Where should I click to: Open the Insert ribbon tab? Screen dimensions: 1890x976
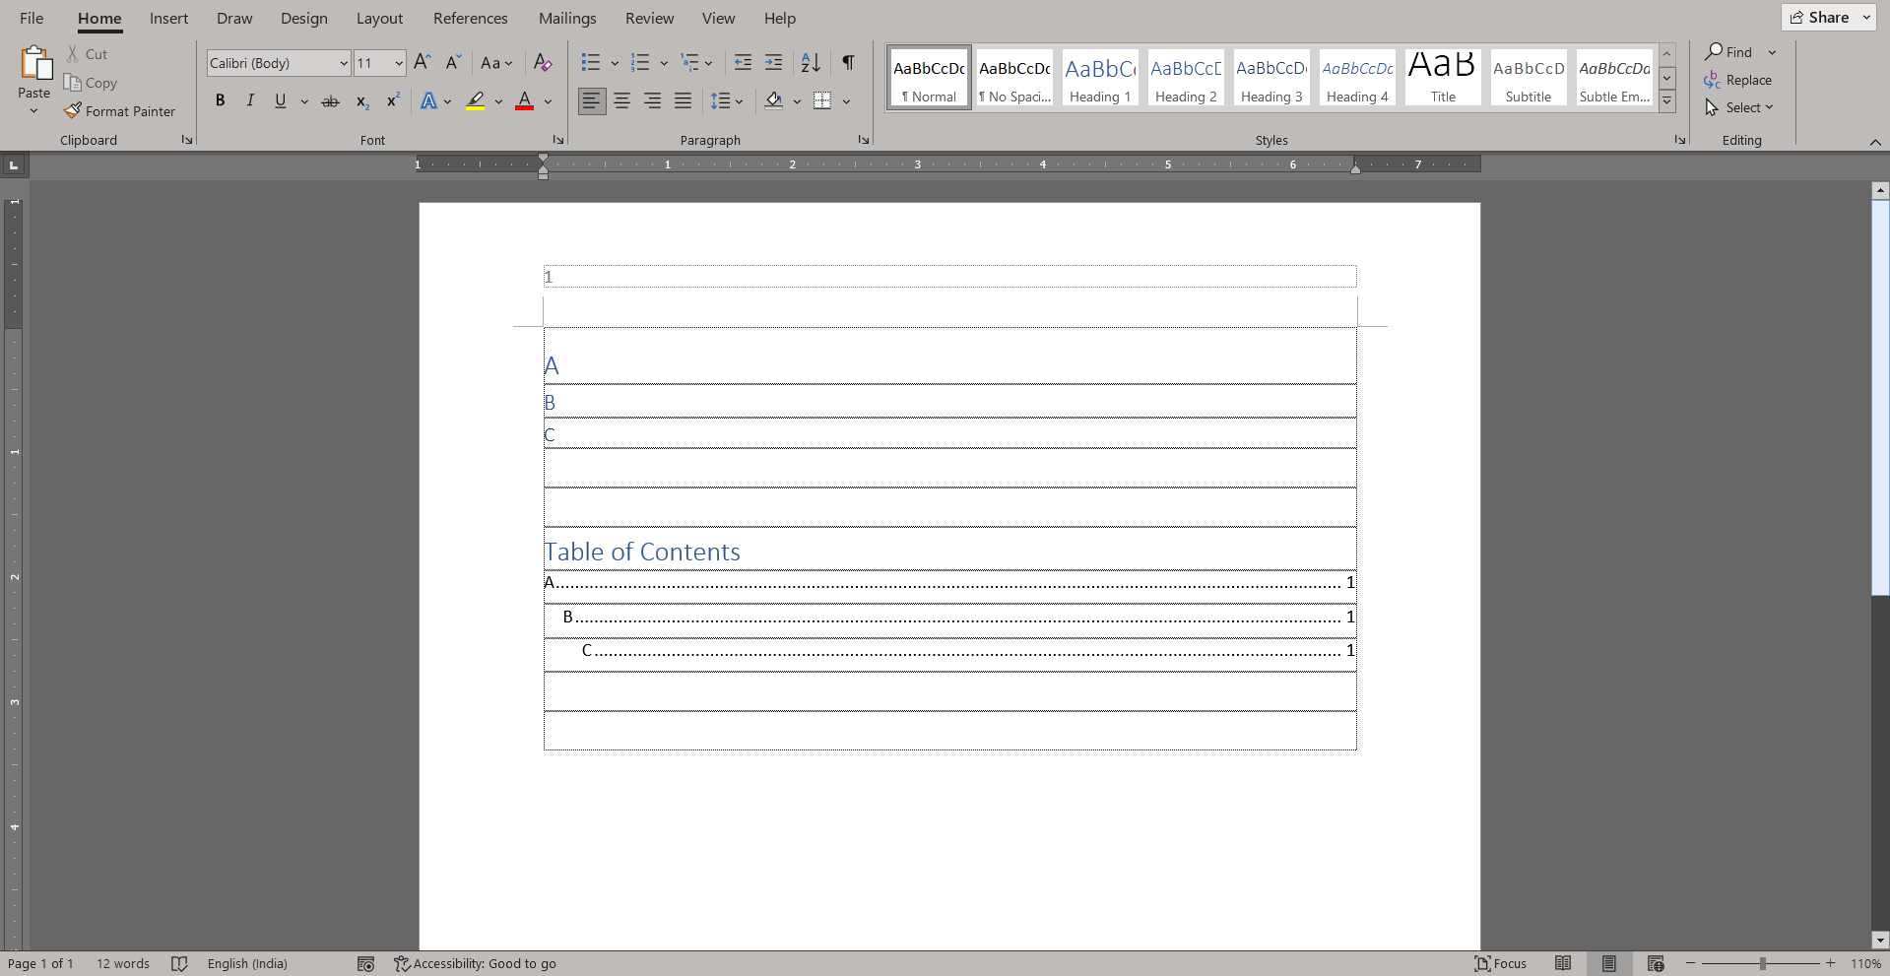point(168,18)
